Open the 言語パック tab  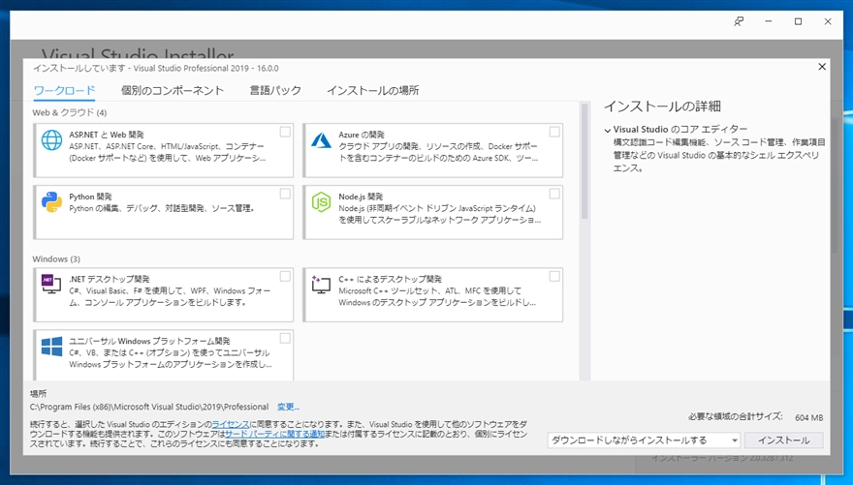click(x=275, y=91)
